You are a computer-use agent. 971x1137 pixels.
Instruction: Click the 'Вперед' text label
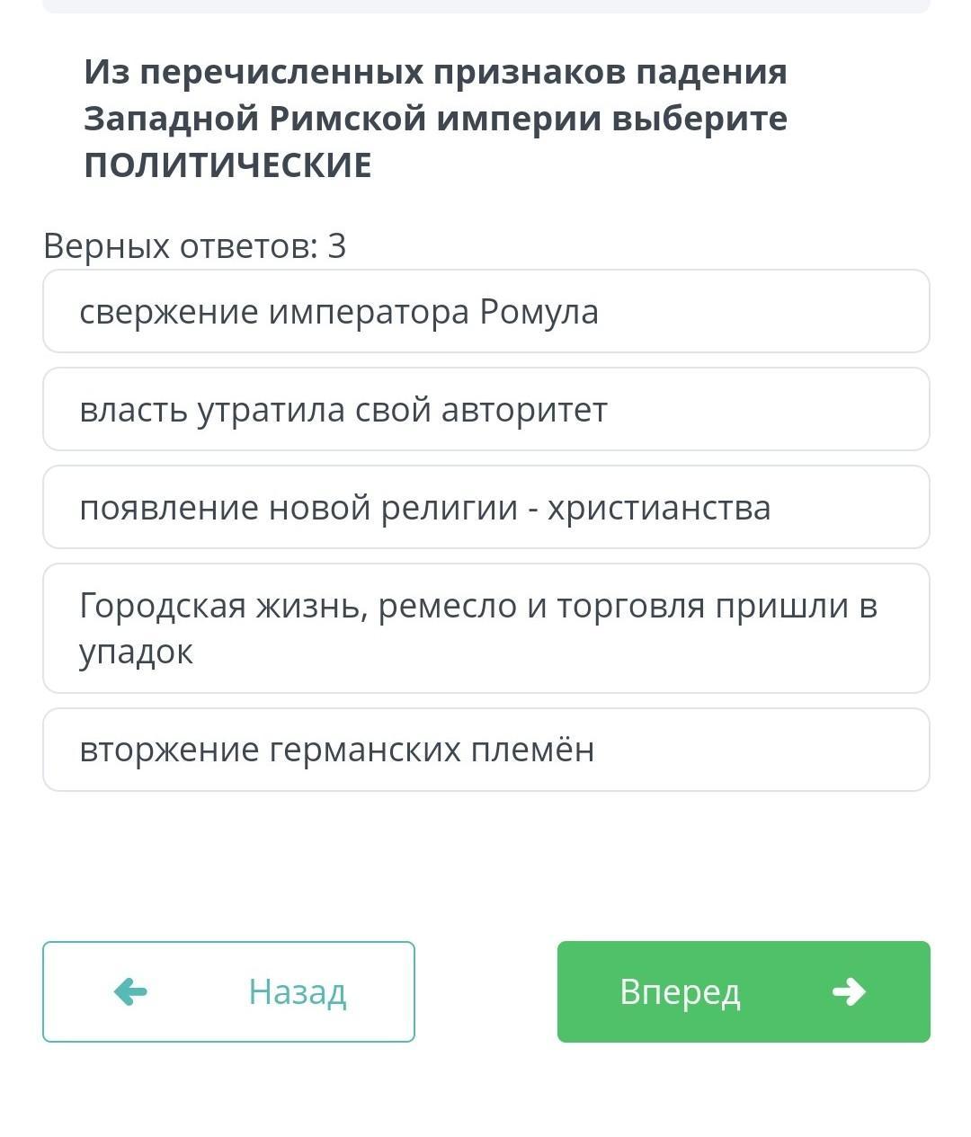click(x=680, y=991)
